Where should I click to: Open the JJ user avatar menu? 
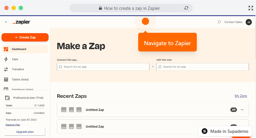[249, 22]
